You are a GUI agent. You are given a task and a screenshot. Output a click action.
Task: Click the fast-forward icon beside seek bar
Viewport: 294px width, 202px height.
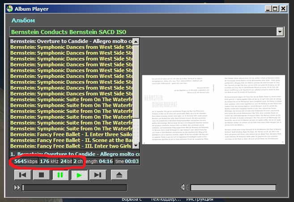pyautogui.click(x=17, y=187)
